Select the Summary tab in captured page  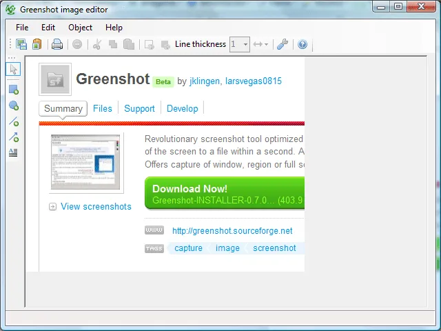tap(63, 108)
